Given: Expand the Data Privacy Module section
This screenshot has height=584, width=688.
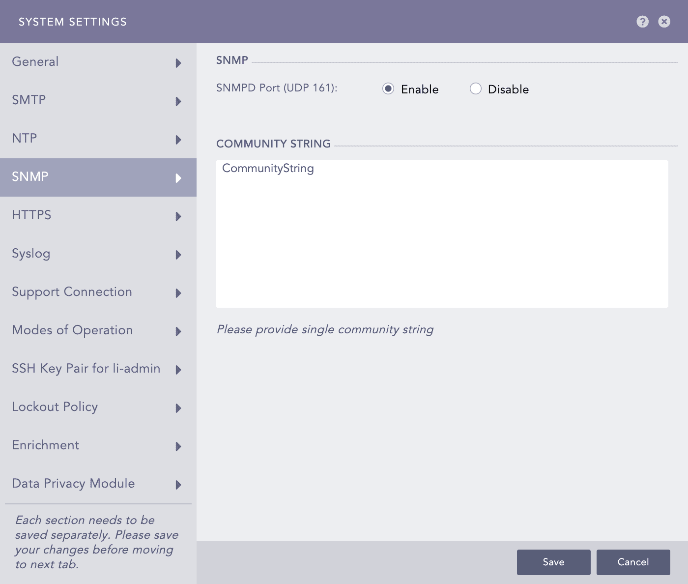Looking at the screenshot, I should pos(178,485).
